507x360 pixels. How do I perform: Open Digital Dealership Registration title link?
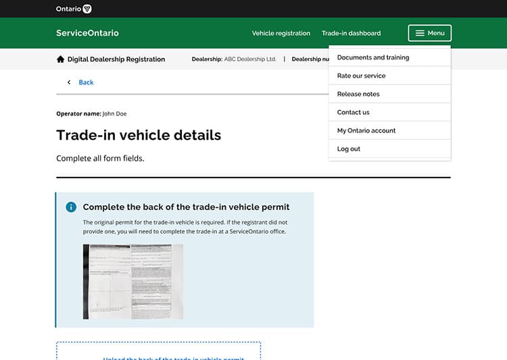click(x=116, y=59)
